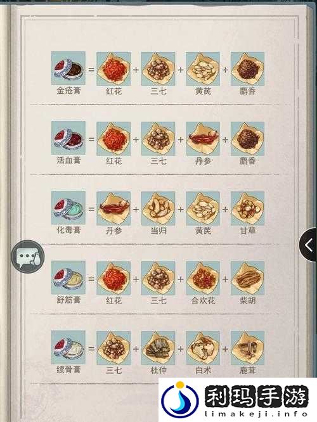Select the 化毒膏 ointment icon
Image resolution: width=317 pixels, height=422 pixels.
point(68,208)
